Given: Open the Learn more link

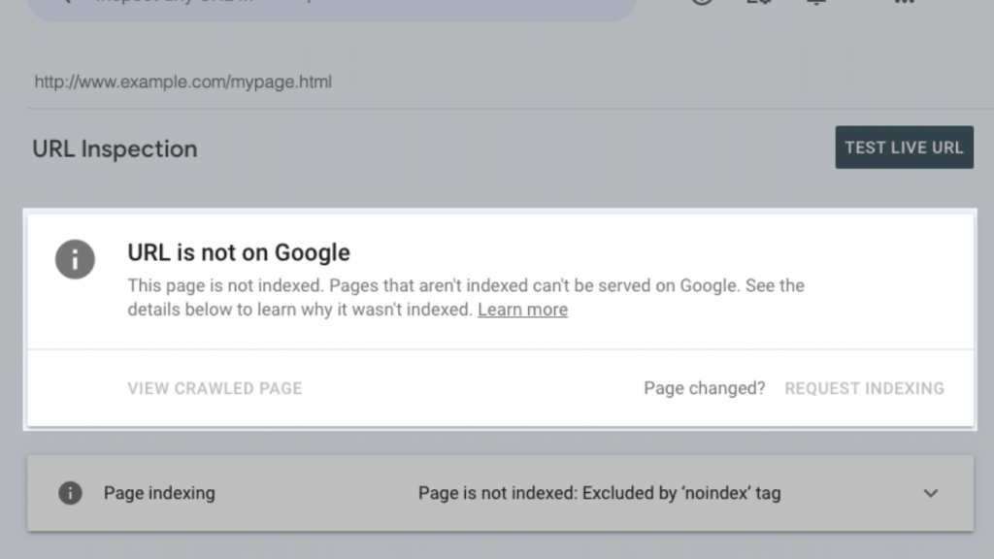Looking at the screenshot, I should [522, 310].
